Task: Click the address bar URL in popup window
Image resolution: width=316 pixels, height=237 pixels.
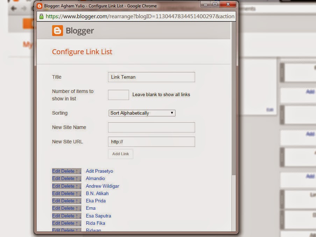Action: point(140,16)
